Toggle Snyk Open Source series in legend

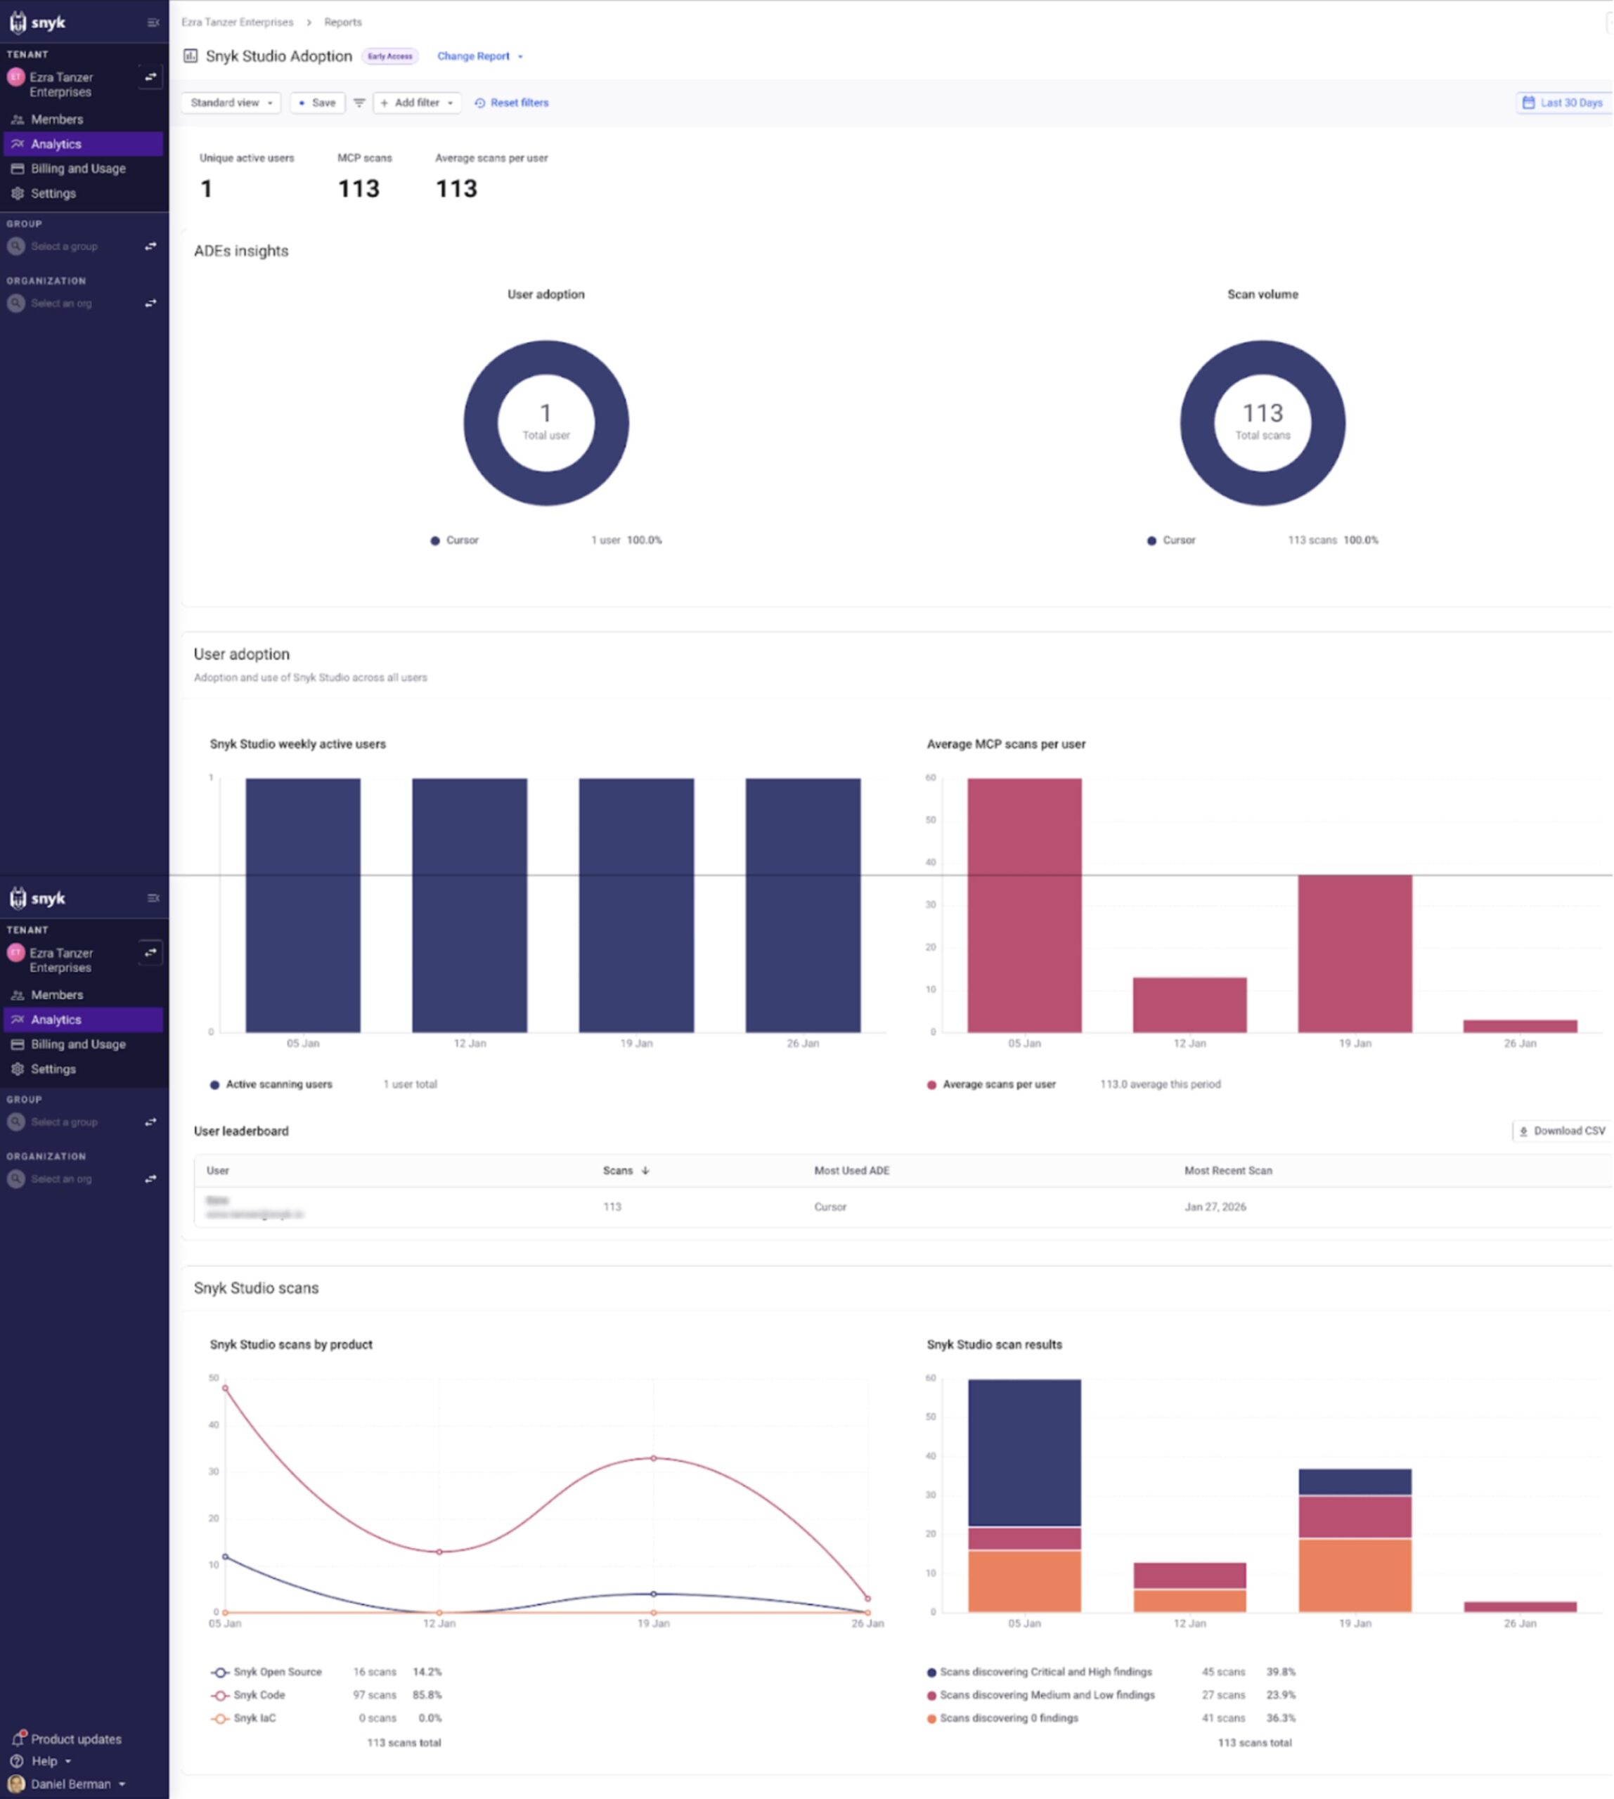[x=266, y=1673]
